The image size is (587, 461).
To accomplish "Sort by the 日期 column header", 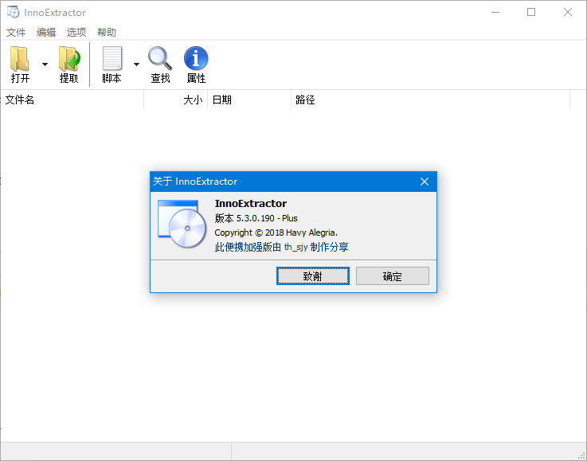I will (249, 100).
